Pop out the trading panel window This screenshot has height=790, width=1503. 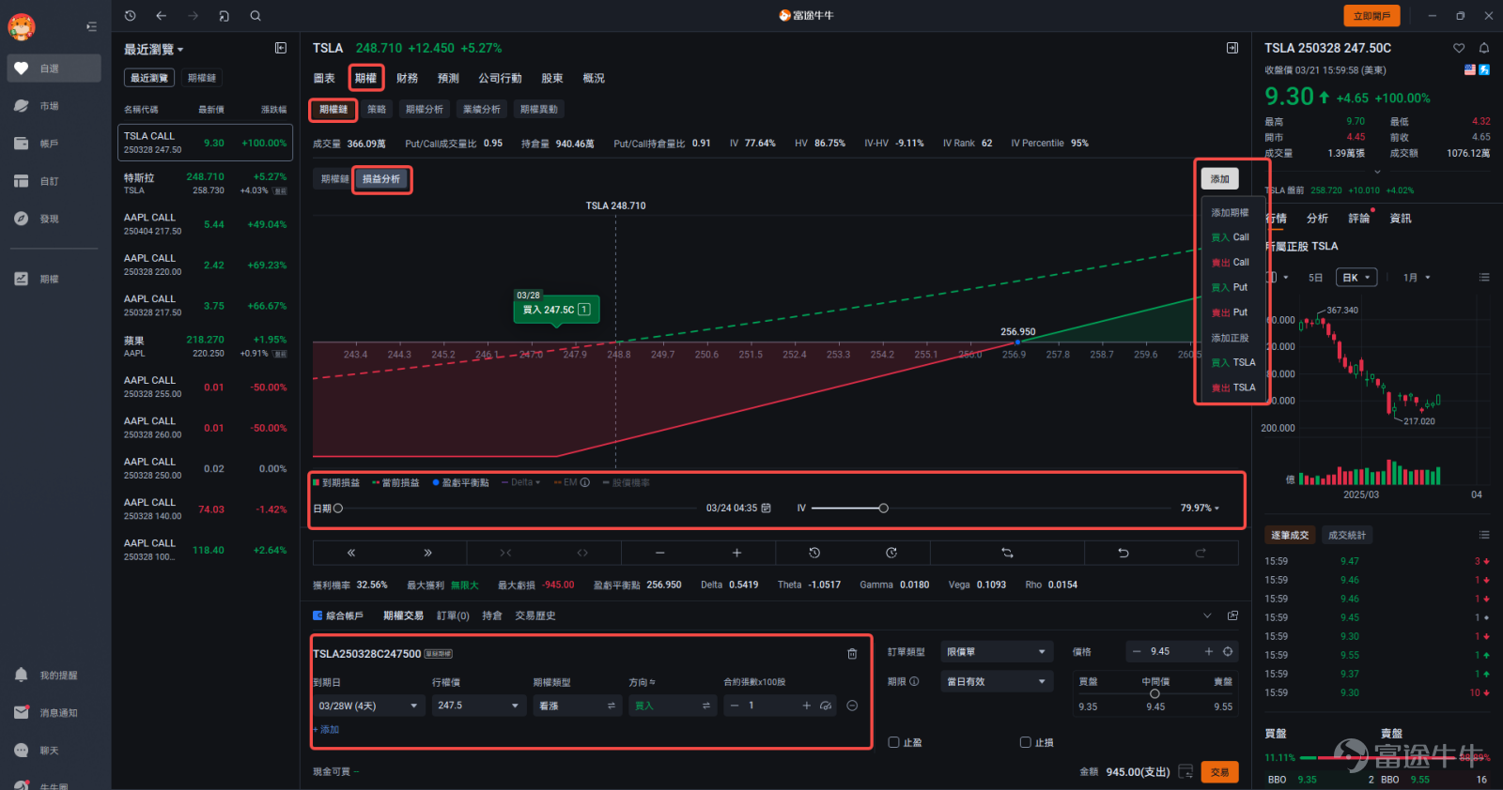click(x=1232, y=615)
